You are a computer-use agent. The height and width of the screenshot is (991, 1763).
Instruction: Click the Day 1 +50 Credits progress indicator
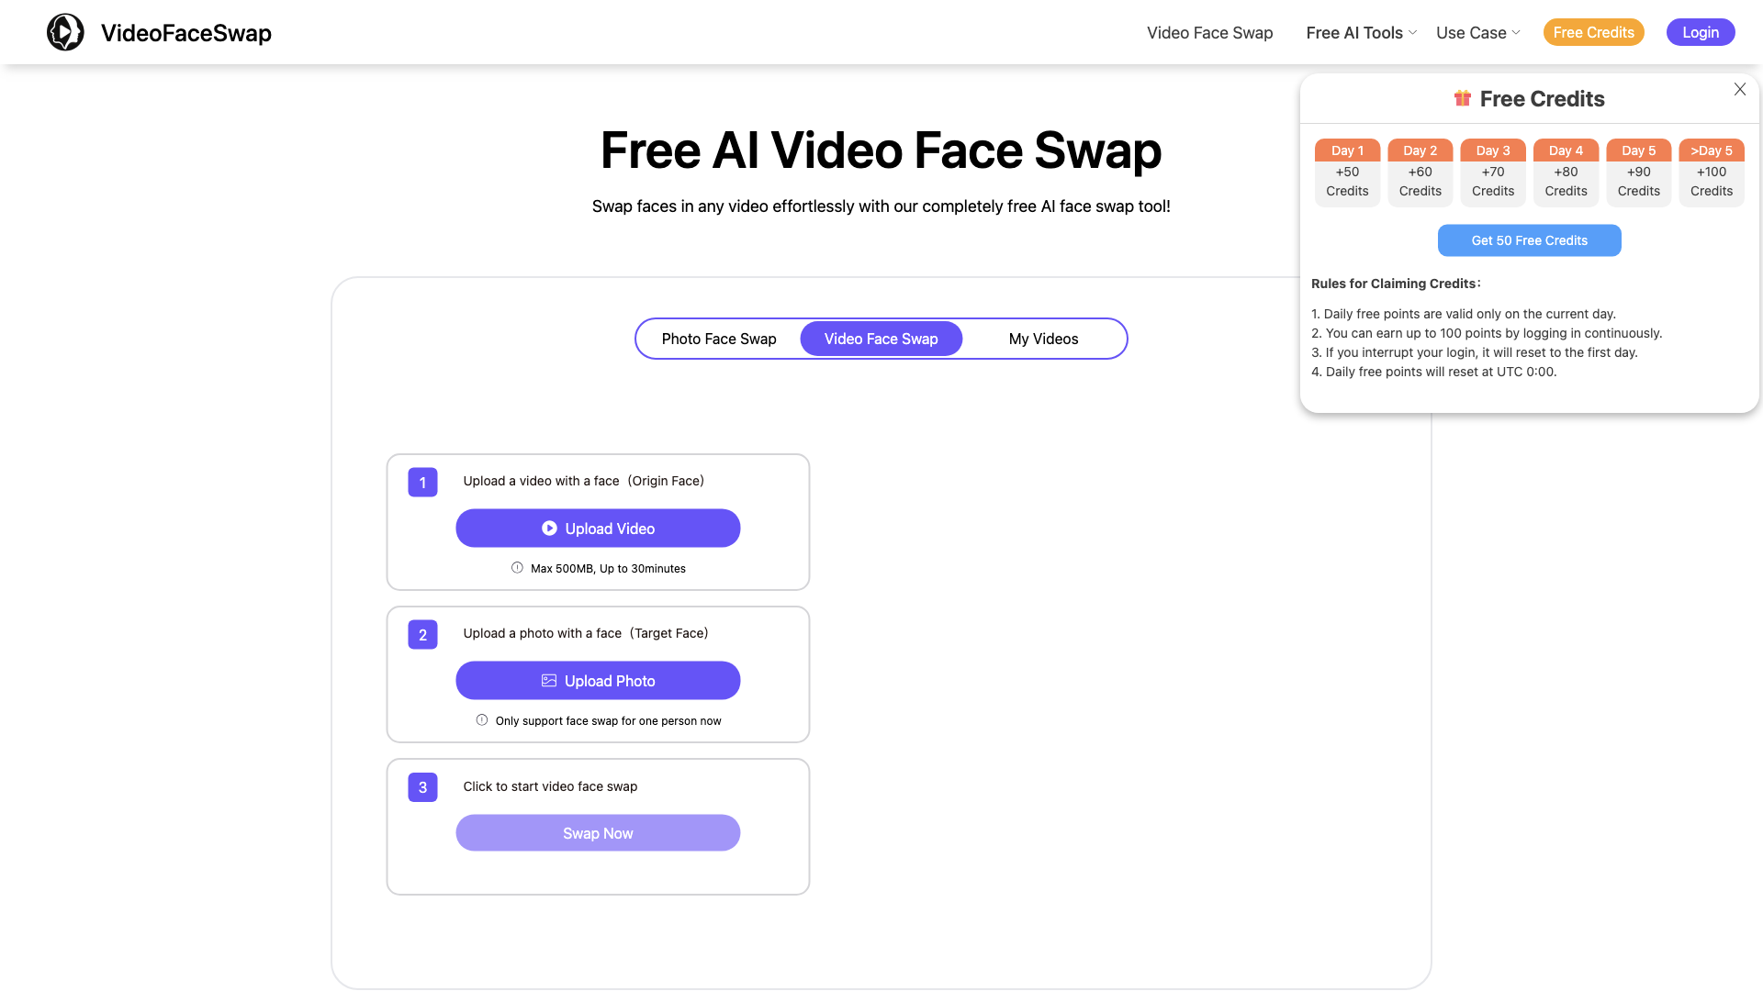(1346, 171)
